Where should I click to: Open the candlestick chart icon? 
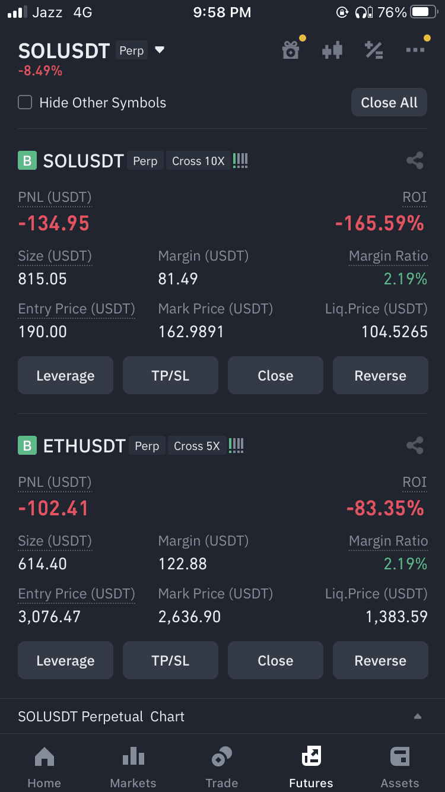(x=332, y=50)
